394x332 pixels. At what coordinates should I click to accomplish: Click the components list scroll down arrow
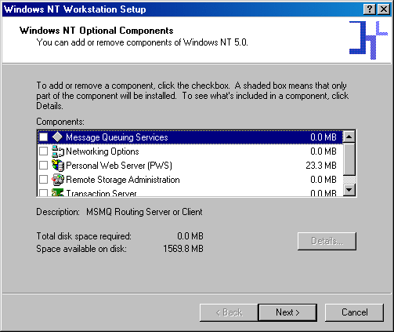click(x=349, y=189)
